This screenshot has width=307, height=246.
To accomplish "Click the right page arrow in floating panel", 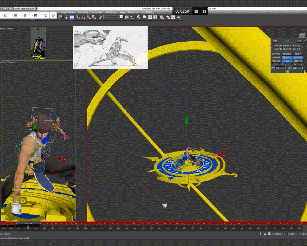I will [302, 47].
